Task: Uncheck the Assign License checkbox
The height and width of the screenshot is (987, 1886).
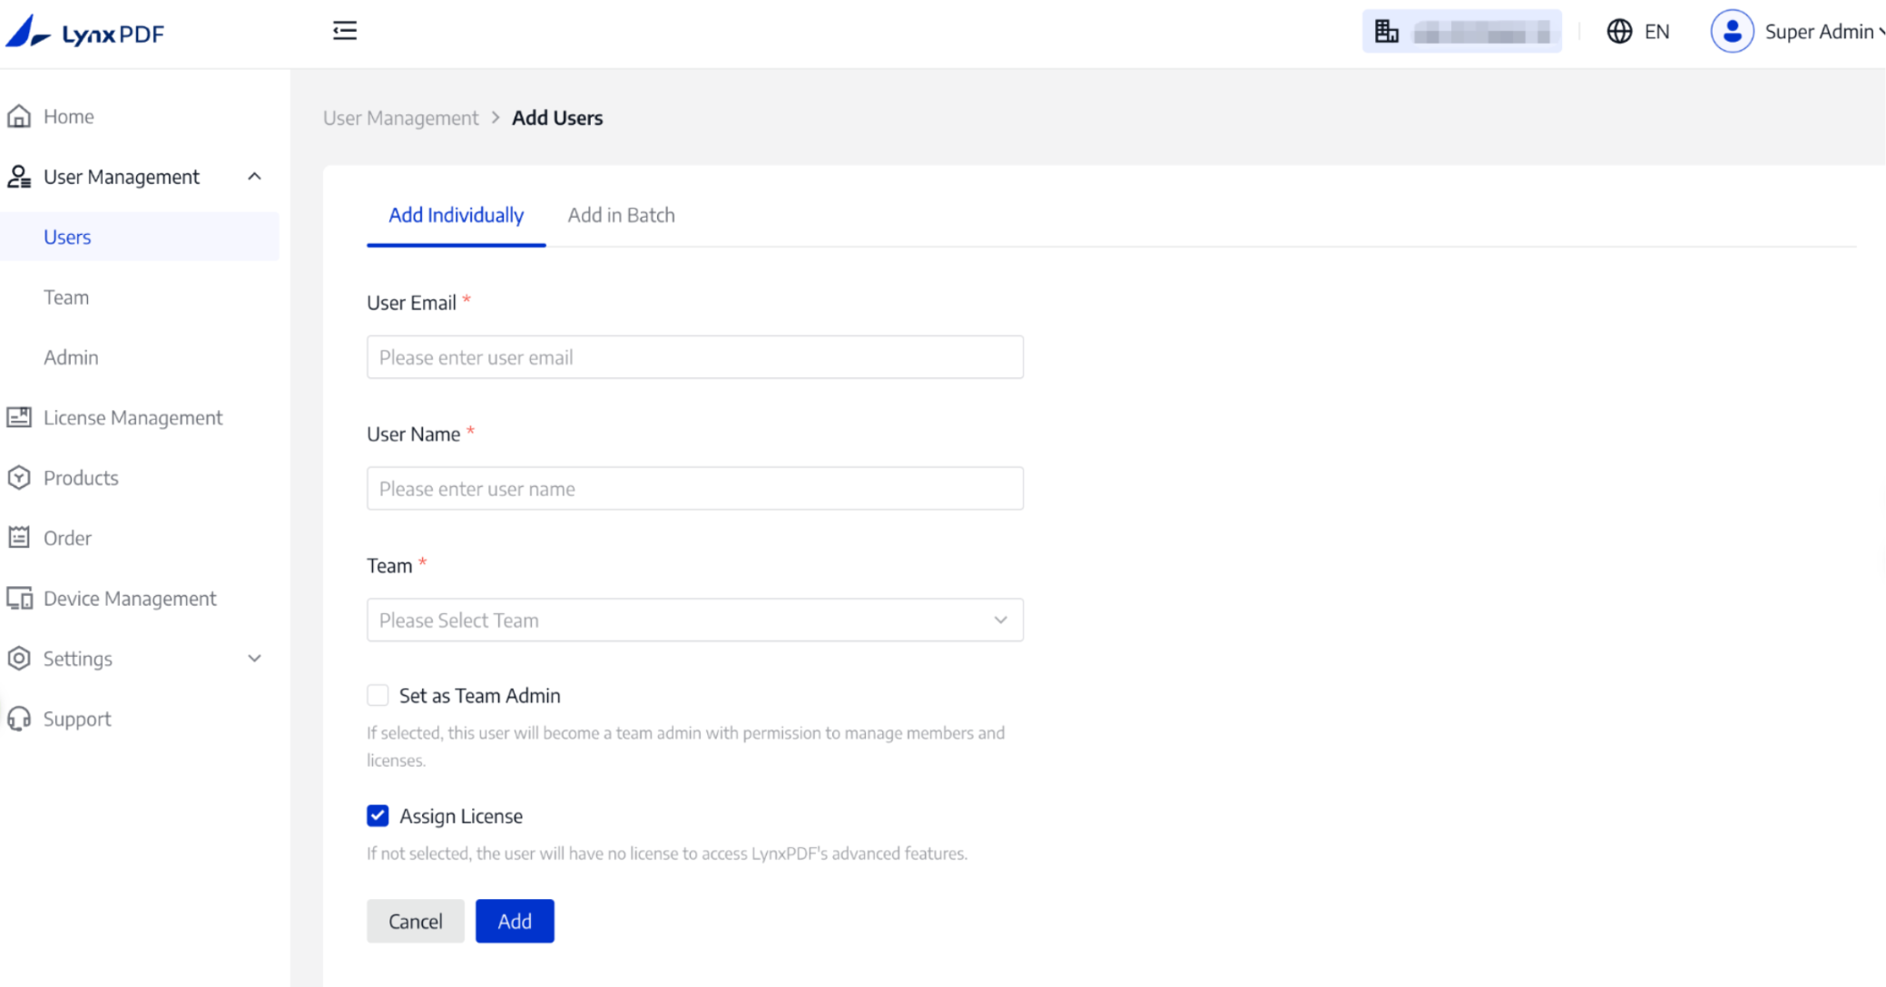Action: point(378,816)
